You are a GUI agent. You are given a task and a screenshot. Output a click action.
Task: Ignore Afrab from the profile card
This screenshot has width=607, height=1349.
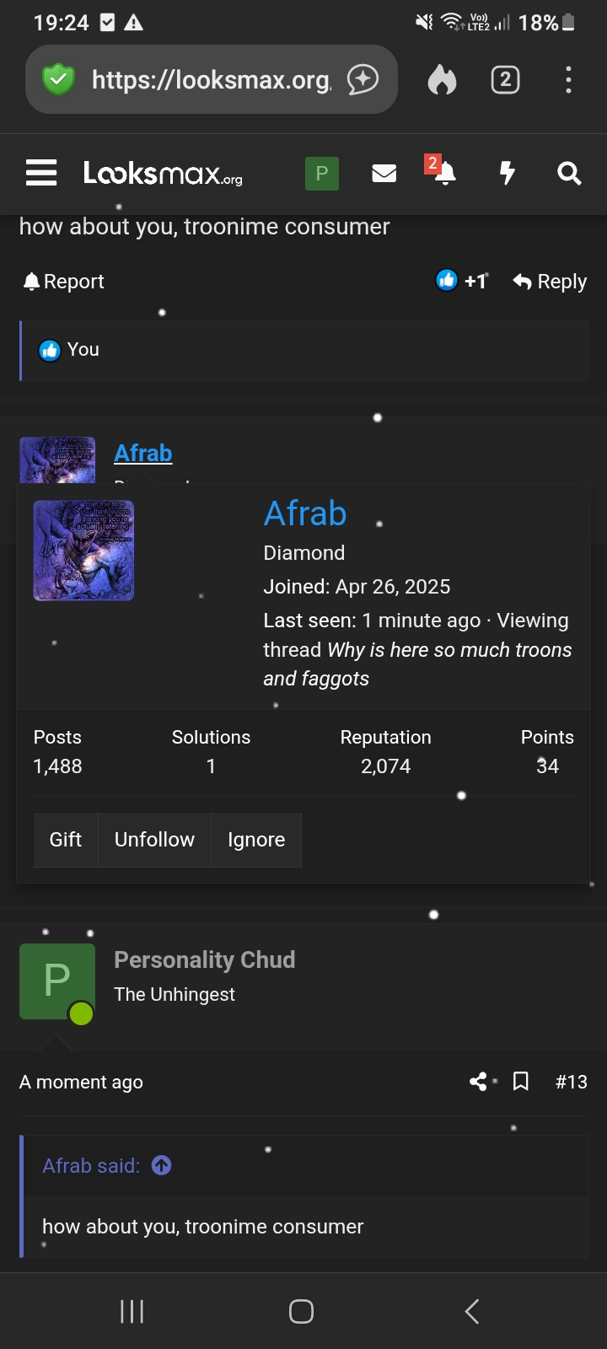tap(255, 840)
